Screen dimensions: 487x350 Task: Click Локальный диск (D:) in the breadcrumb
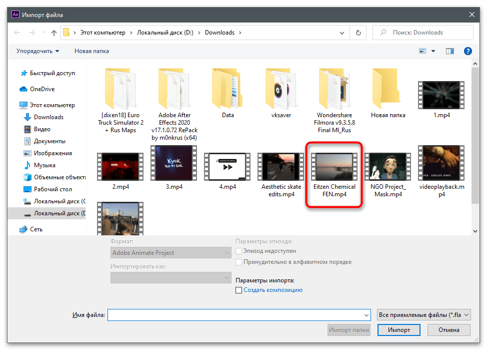pyautogui.click(x=165, y=33)
